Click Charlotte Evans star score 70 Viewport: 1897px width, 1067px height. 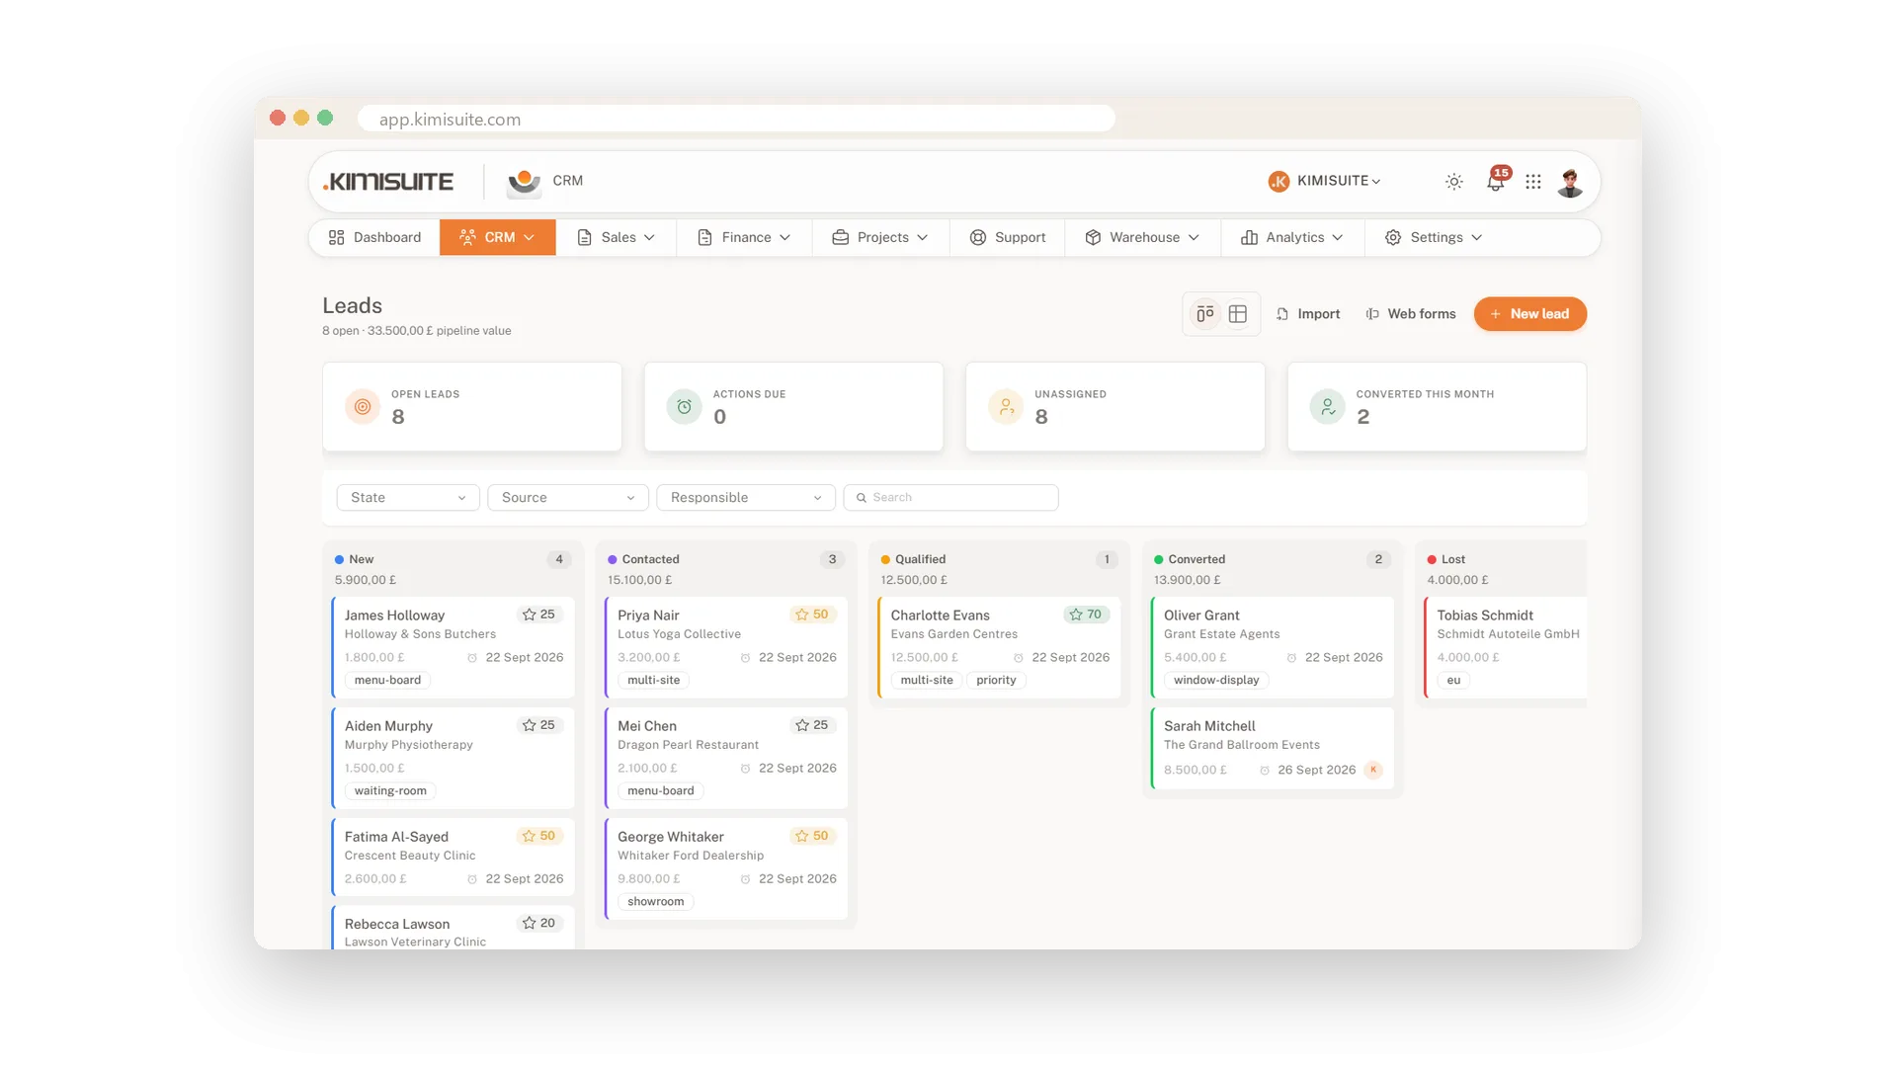point(1086,615)
